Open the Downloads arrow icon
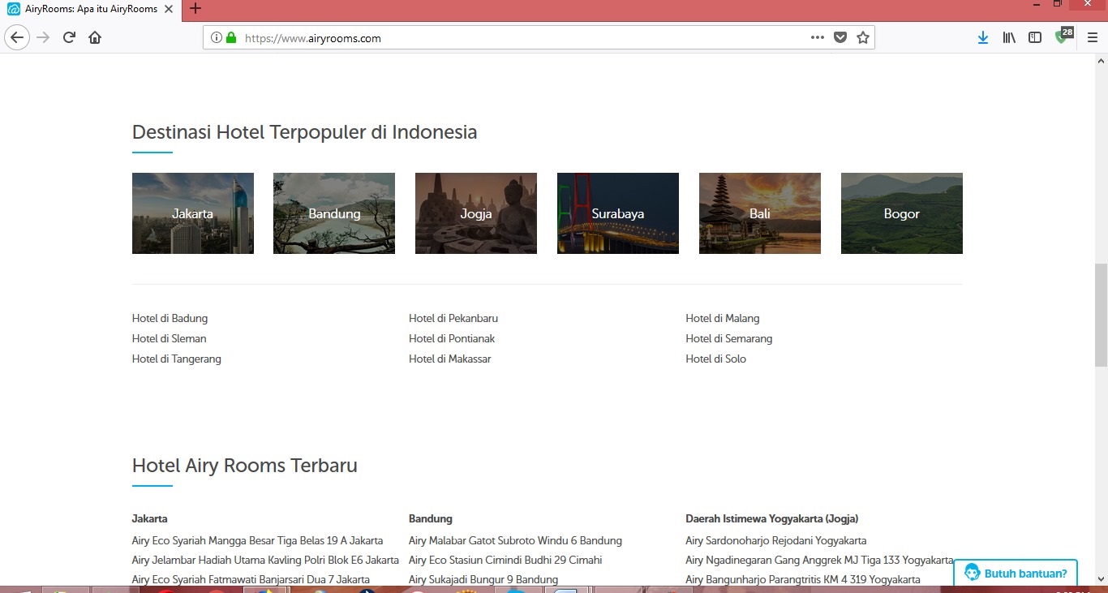Viewport: 1108px width, 593px height. (982, 37)
